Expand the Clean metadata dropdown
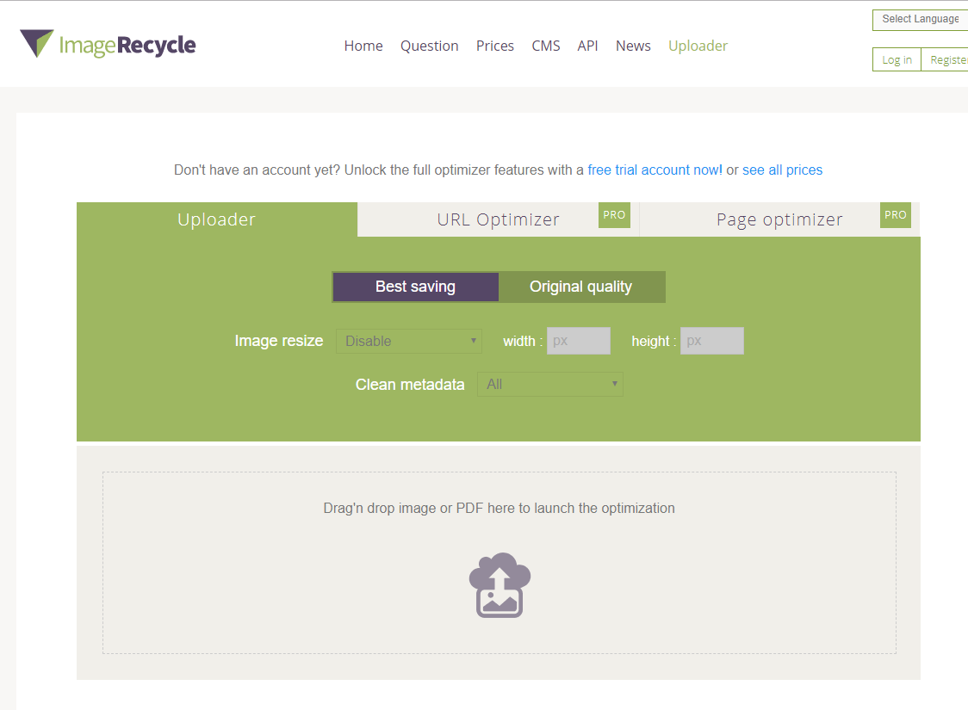968x710 pixels. tap(549, 384)
